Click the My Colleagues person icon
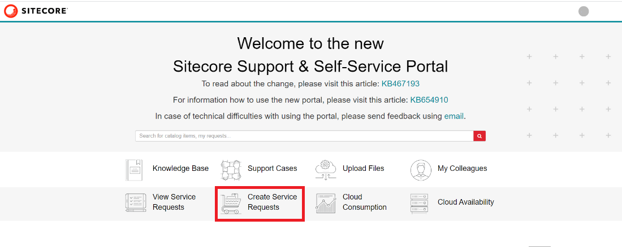This screenshot has height=247, width=622. 421,169
